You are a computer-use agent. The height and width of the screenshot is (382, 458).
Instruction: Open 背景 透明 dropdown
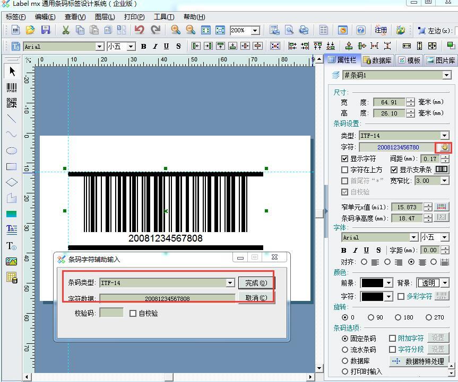click(445, 283)
